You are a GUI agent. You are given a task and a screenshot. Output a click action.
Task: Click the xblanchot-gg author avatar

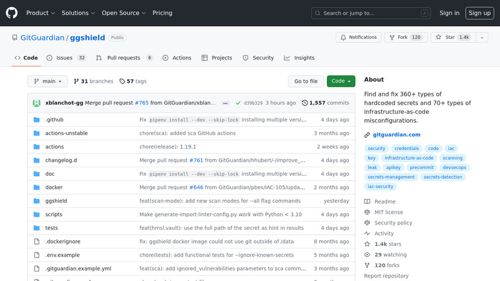36,102
